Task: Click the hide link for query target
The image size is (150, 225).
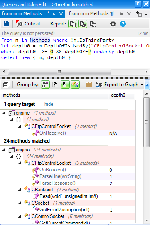Action: point(49,104)
